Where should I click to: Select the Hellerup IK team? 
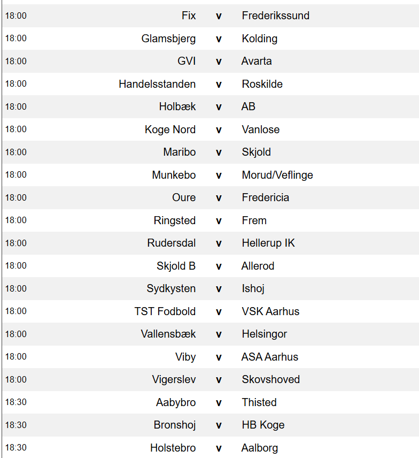[x=268, y=243]
